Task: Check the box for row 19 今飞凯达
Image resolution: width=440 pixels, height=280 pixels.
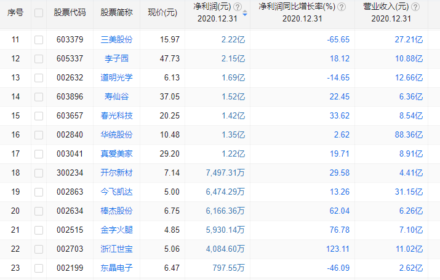Action: pos(39,192)
